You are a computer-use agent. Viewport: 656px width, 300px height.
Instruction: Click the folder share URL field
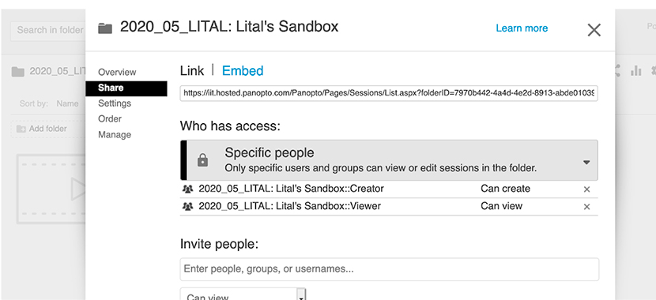tap(389, 93)
